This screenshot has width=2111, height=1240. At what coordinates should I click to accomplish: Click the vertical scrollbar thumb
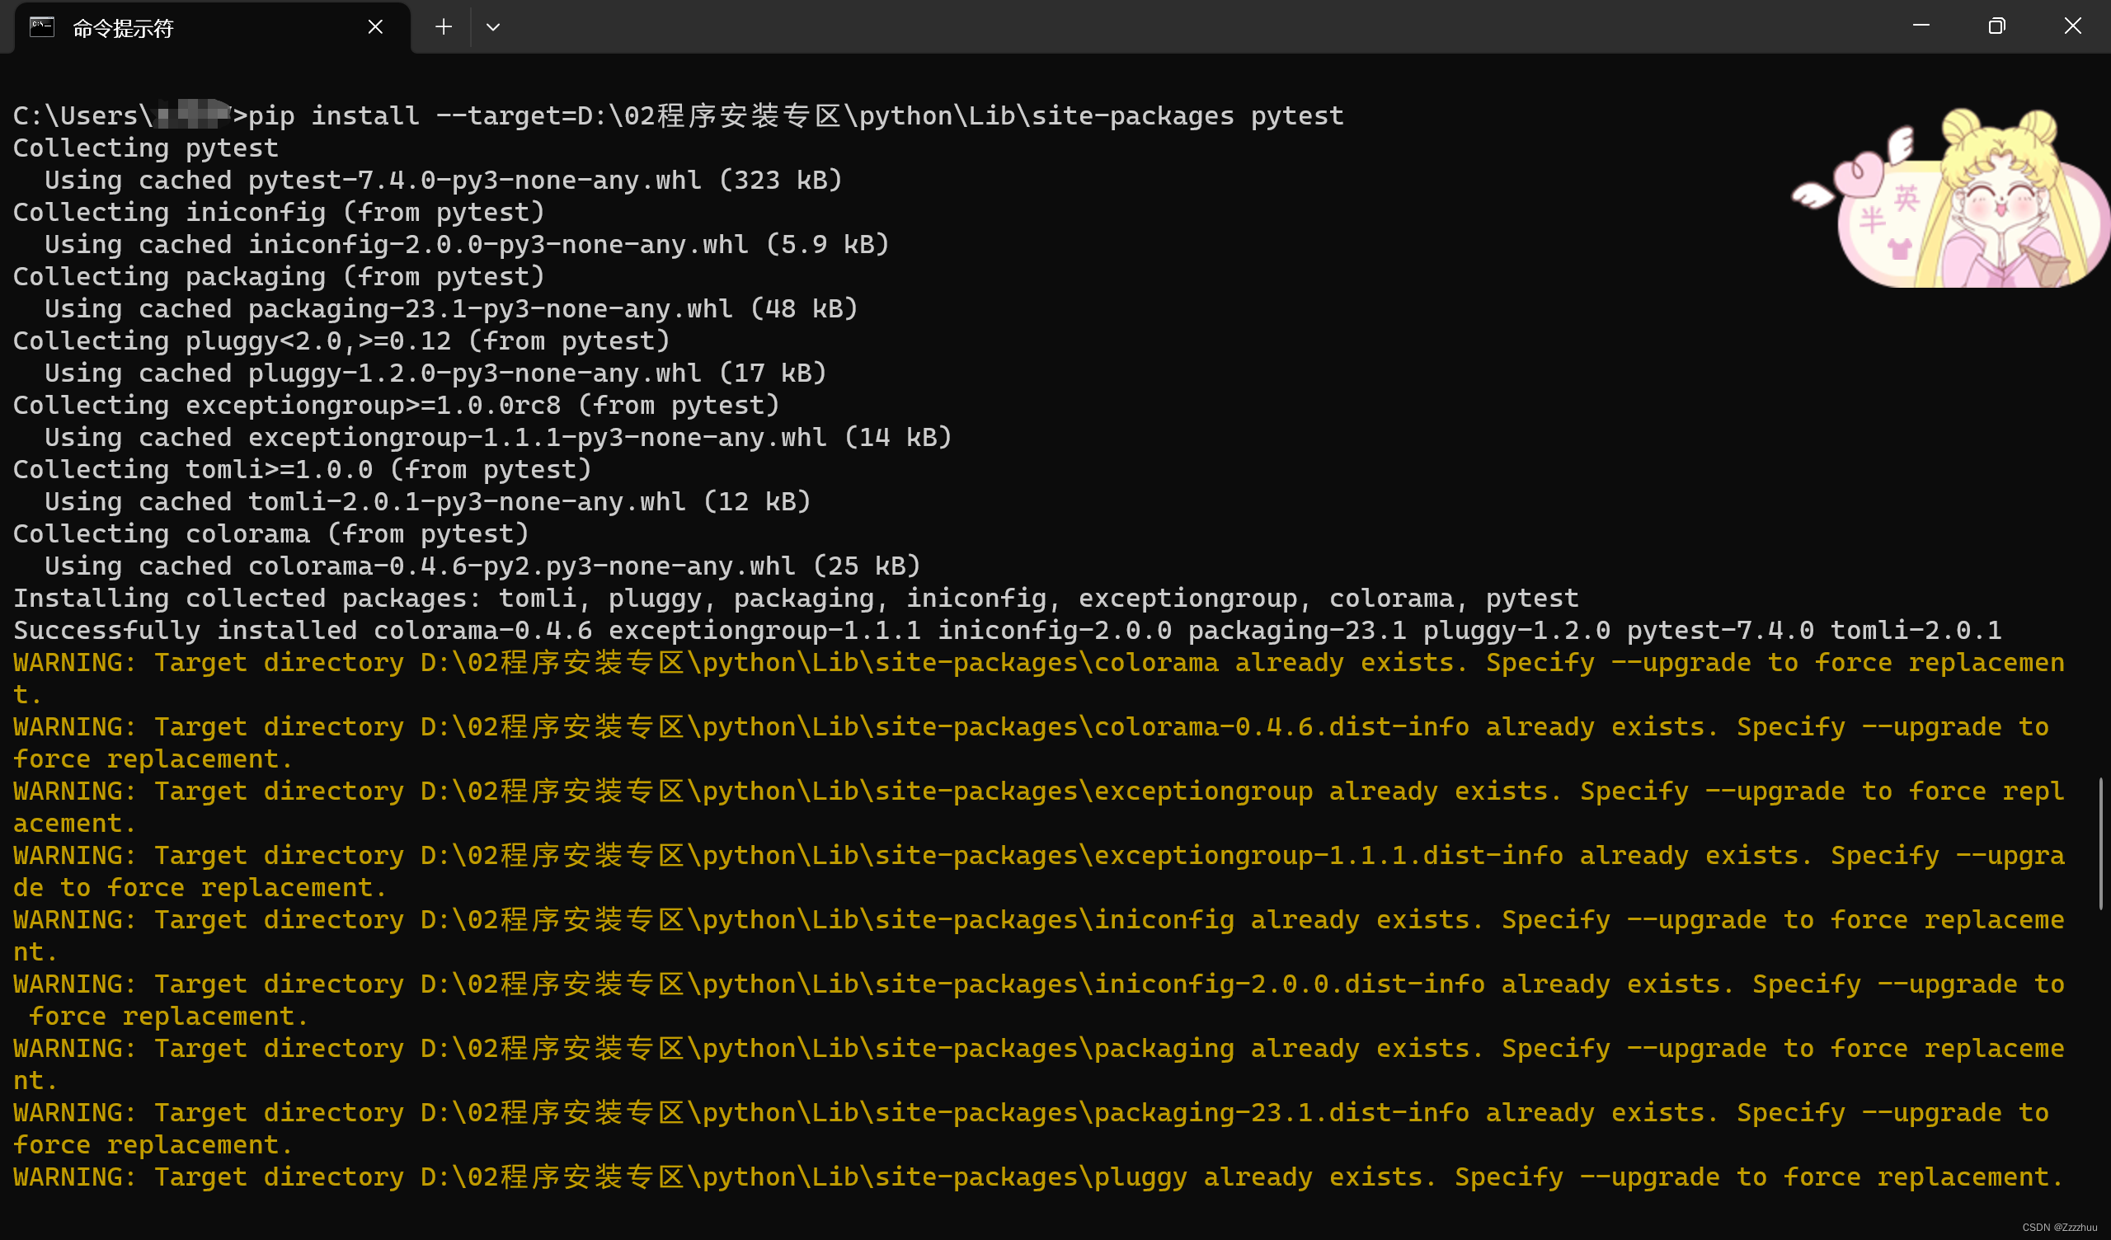click(x=2100, y=842)
